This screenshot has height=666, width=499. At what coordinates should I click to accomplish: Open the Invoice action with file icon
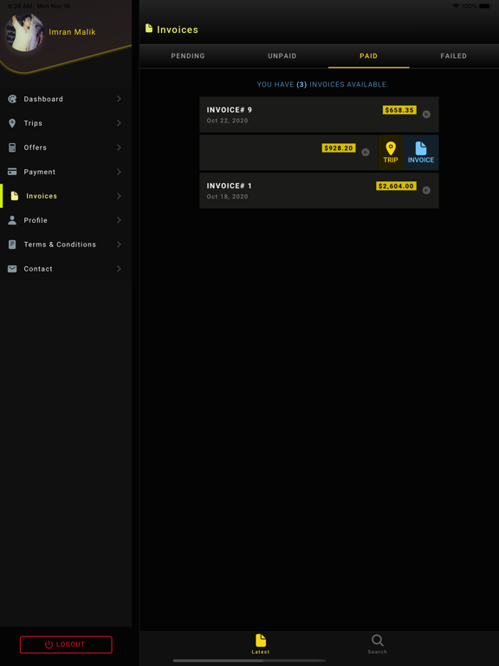421,153
